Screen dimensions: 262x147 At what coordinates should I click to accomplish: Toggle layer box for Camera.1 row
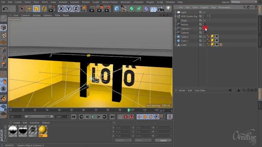point(200,29)
